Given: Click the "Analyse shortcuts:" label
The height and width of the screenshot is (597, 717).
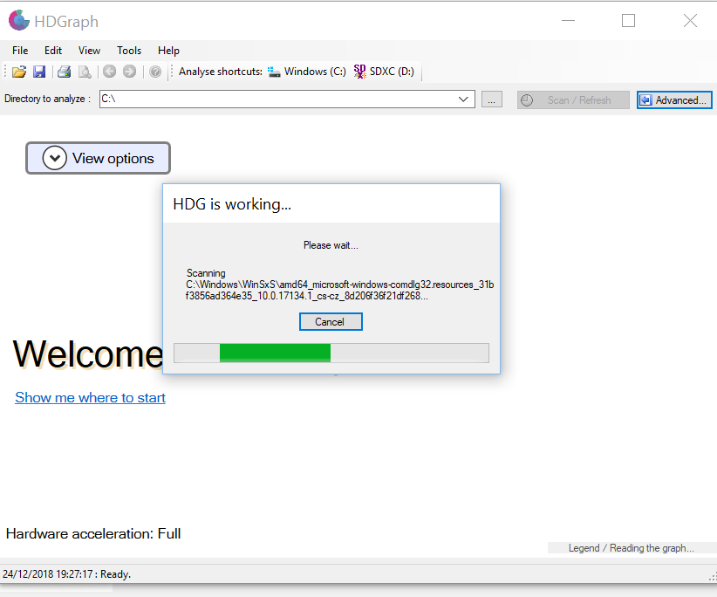Looking at the screenshot, I should [221, 72].
